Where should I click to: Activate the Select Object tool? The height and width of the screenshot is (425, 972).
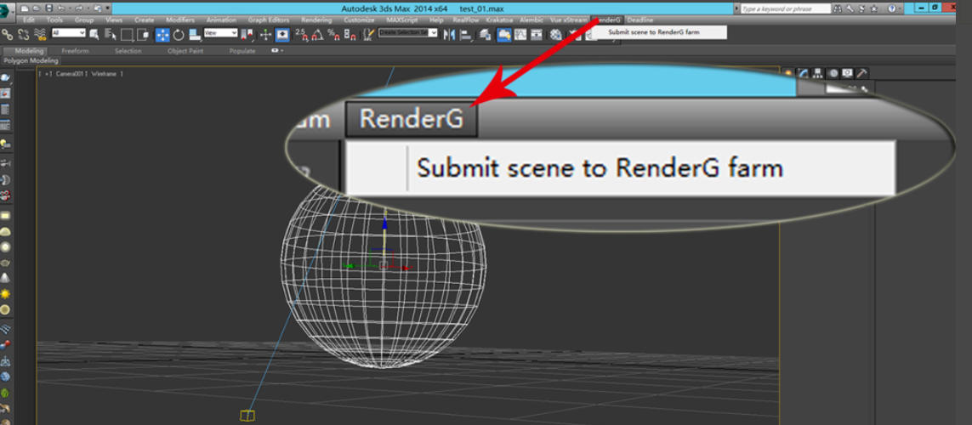click(x=94, y=34)
